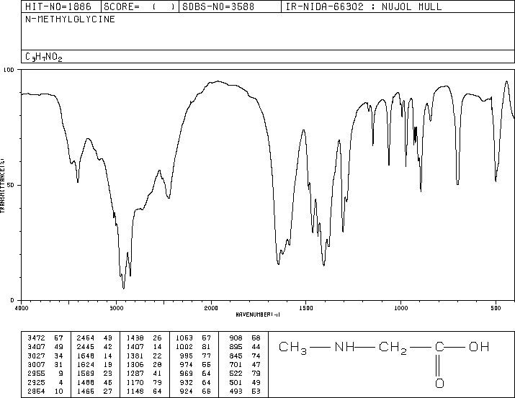Click the 1500 tick label on x-axis

pos(306,308)
